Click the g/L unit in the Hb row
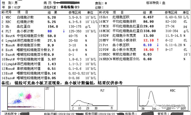Screen dimensions: 191x115 tap(88, 27)
